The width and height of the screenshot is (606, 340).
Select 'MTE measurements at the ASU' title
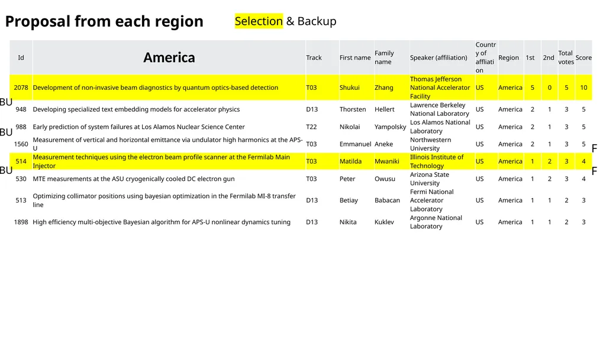coord(134,179)
